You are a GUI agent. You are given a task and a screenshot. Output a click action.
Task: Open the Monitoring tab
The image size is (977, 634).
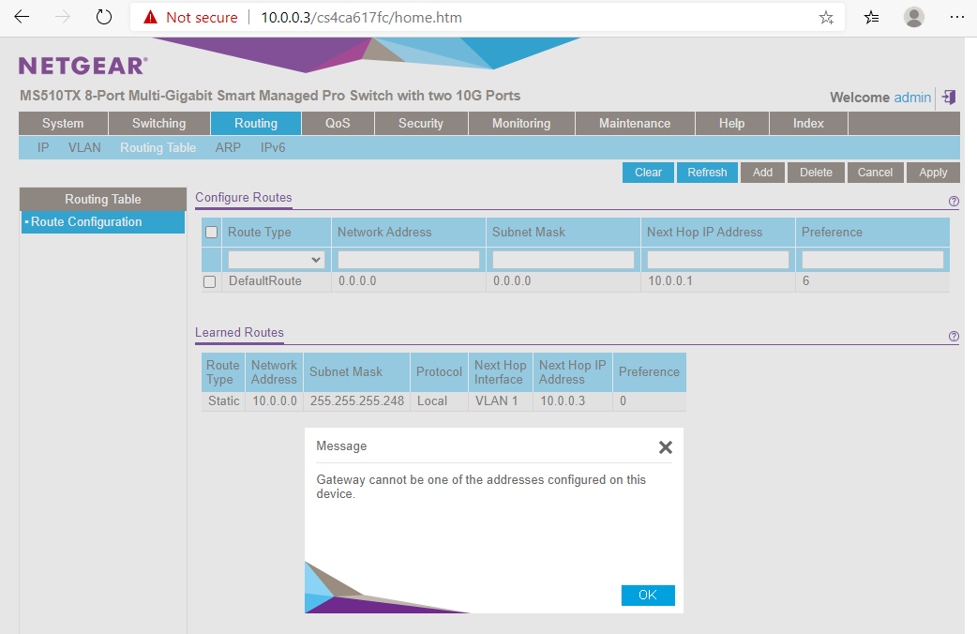click(x=521, y=124)
